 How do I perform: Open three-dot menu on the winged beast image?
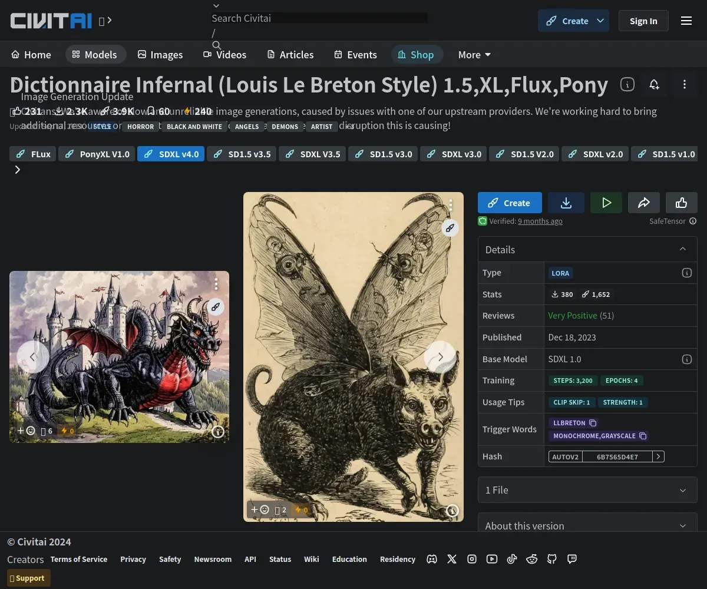(451, 204)
